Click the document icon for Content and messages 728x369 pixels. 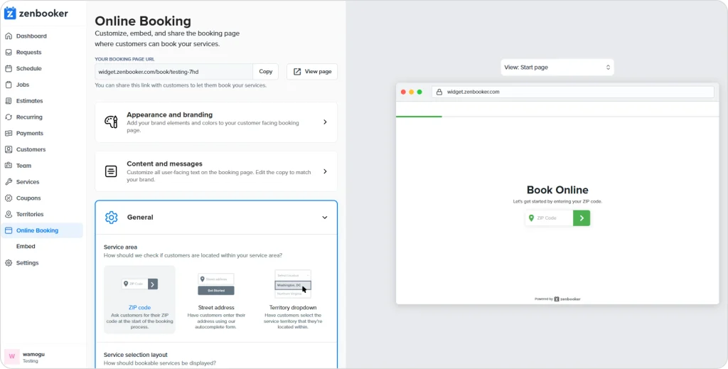click(111, 171)
